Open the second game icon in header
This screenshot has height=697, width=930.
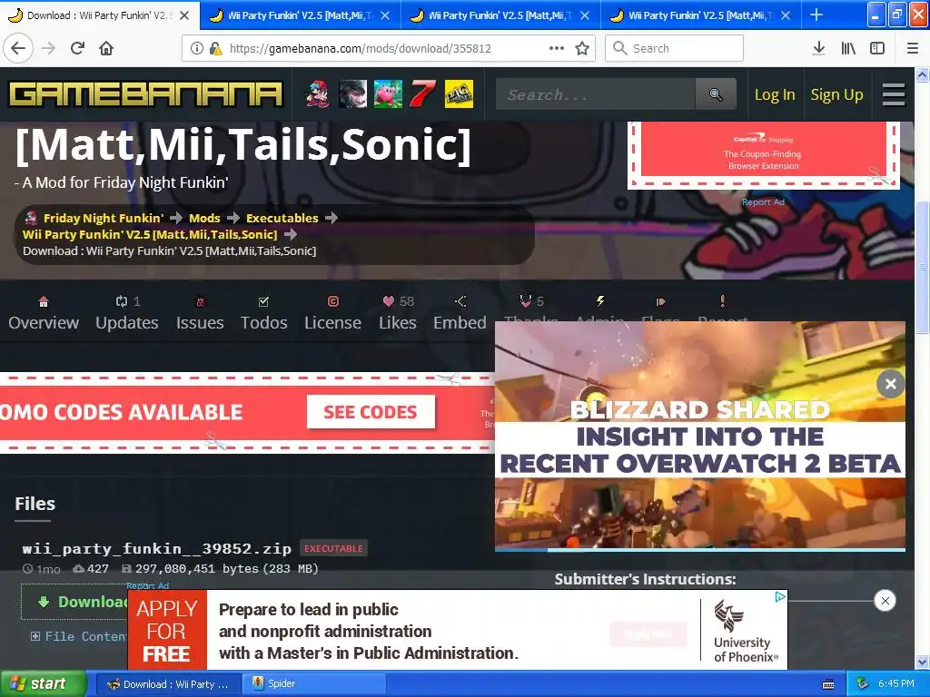pos(353,93)
